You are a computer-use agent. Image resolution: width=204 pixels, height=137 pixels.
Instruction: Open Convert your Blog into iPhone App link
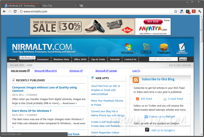pyautogui.click(x=108, y=113)
